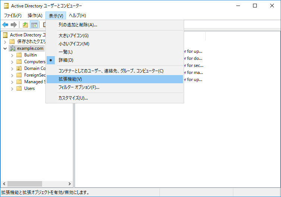Click the tree pane scrollbar left arrow
Viewport: 281px width, 197px height.
coord(4,184)
